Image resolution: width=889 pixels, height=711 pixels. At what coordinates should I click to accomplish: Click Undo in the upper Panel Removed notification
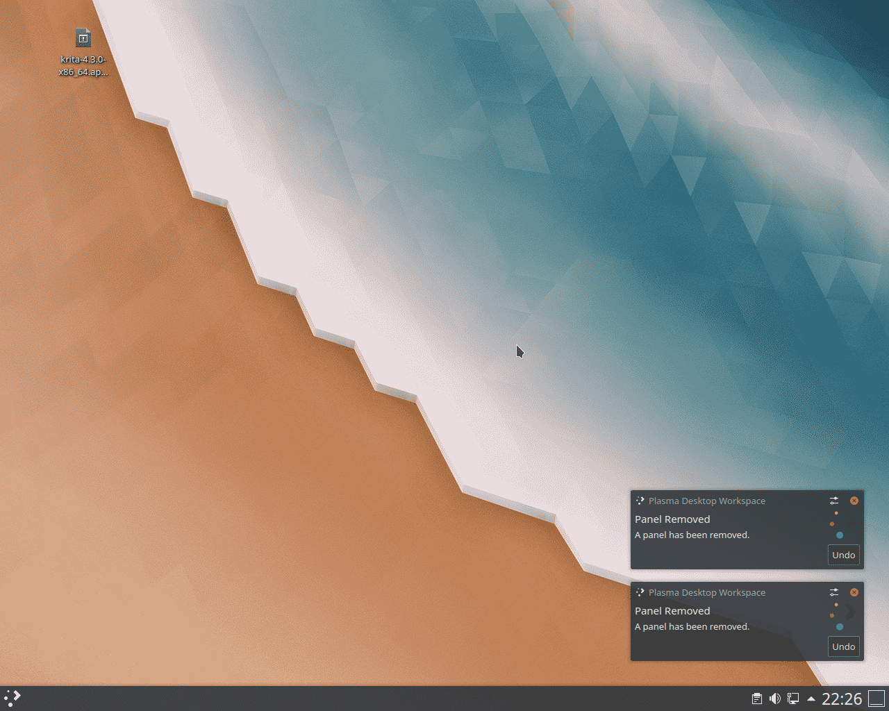(844, 555)
